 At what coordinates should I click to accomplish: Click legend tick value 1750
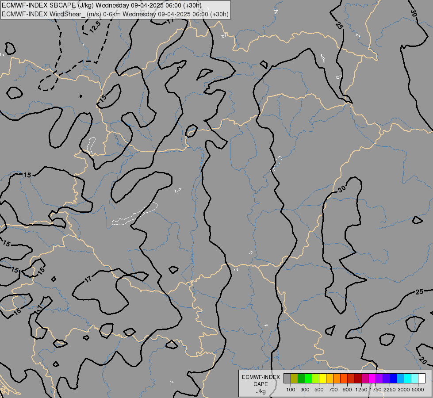coord(376,390)
